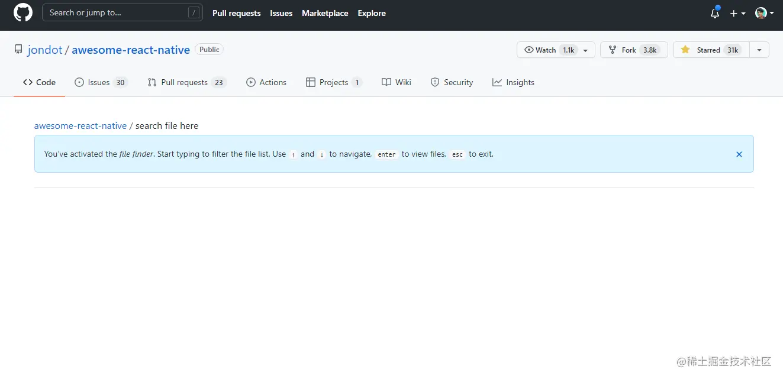Focus the Search or jump to field
Screen dimensions: 783x379
[123, 12]
